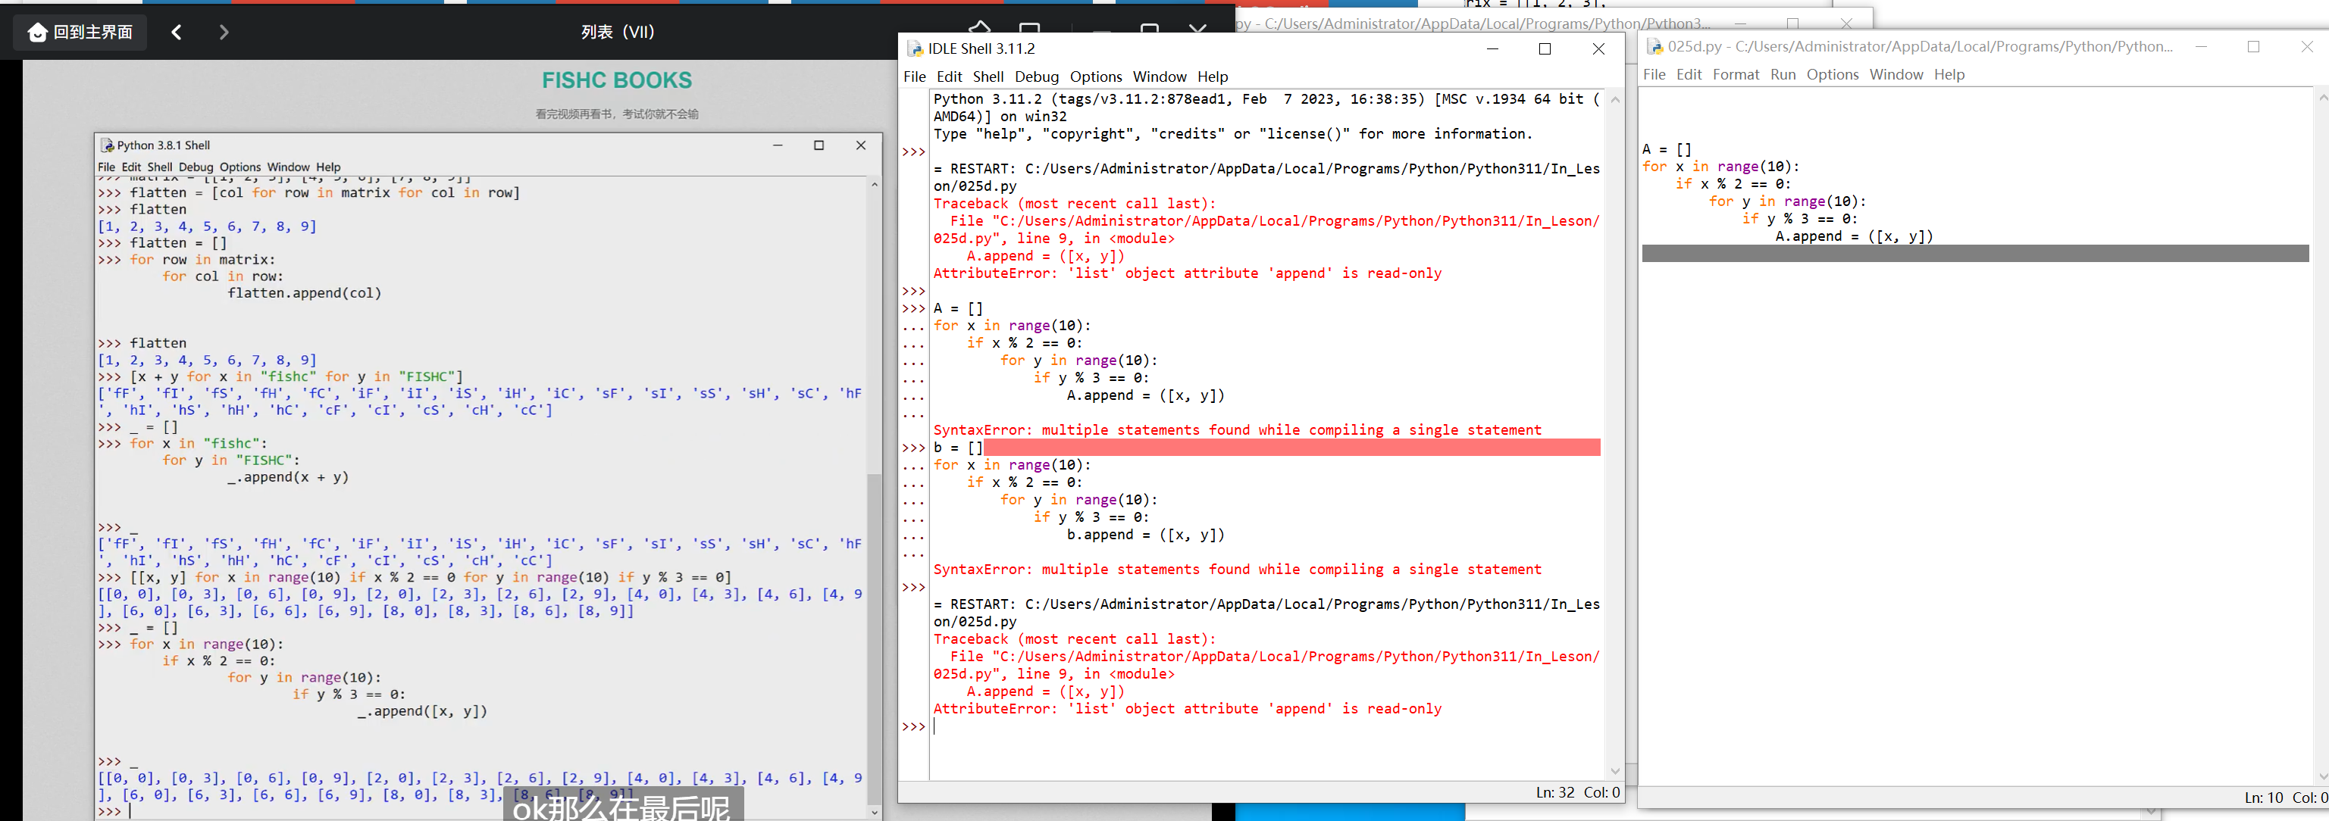The width and height of the screenshot is (2329, 821).
Task: Click scroll-down arrow in Python 3.8.1 Shell
Action: coord(873,811)
